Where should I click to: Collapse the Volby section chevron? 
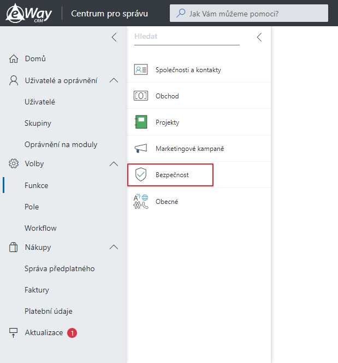coord(114,164)
